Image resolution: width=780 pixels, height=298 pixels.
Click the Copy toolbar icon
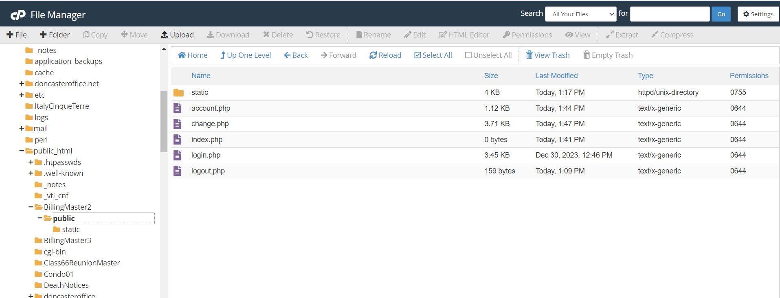coord(86,35)
